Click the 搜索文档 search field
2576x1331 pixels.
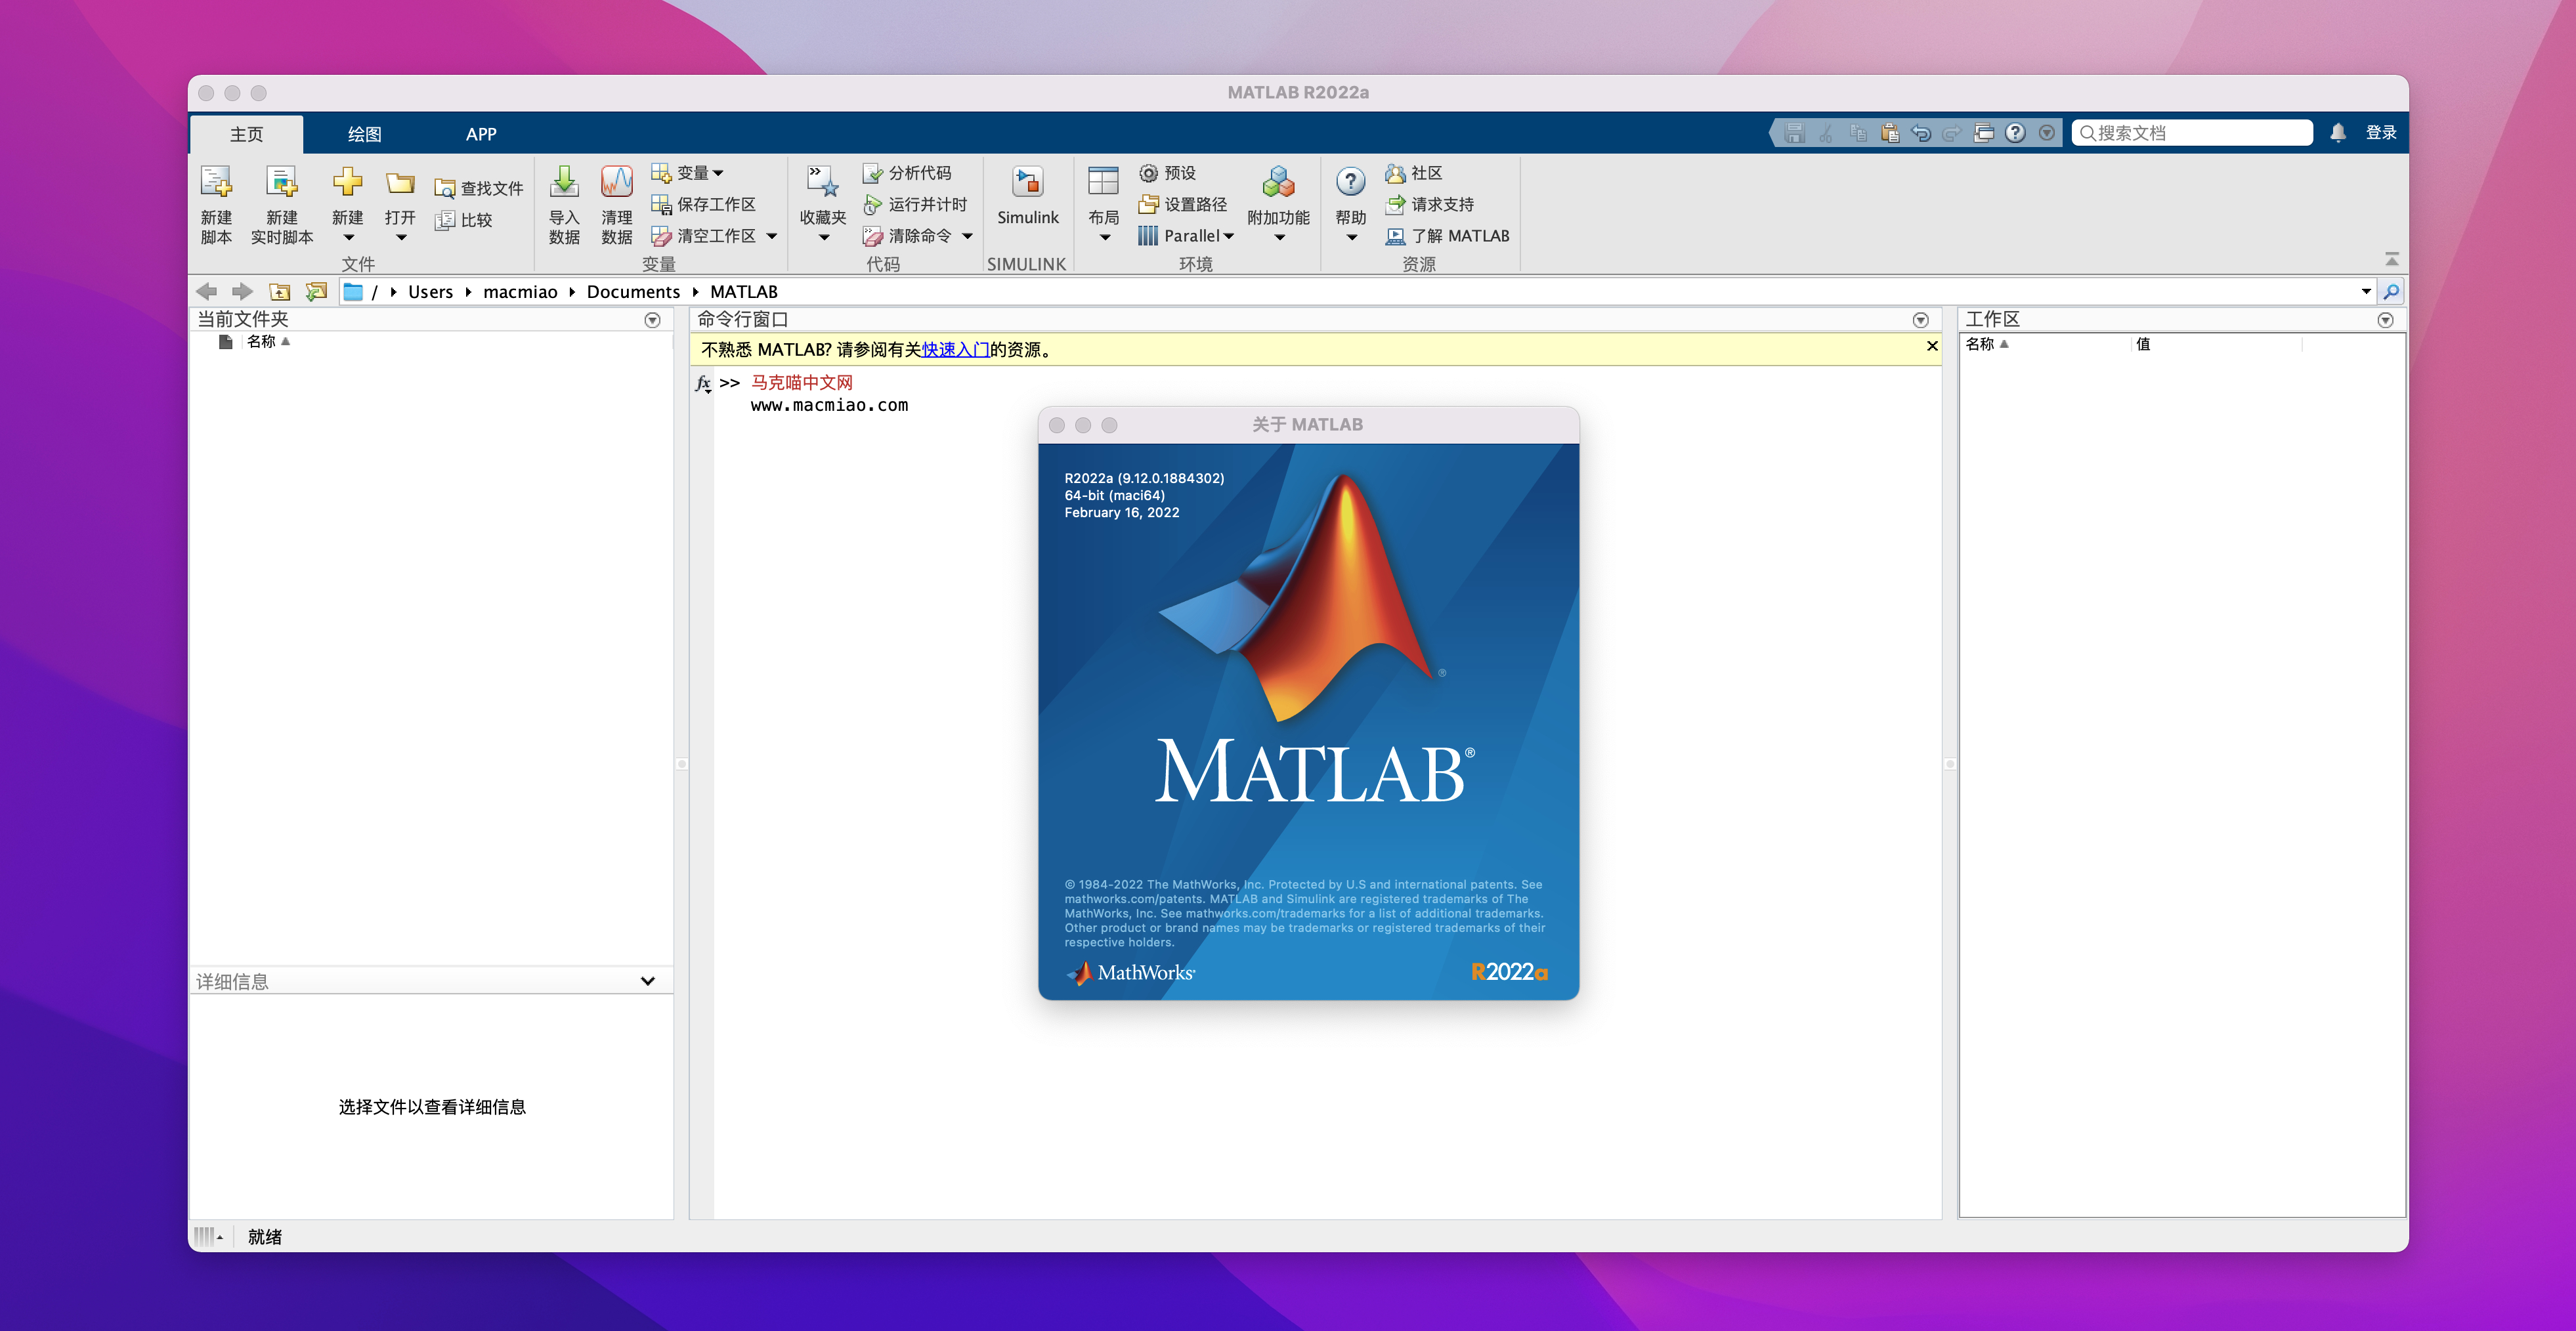(2192, 133)
